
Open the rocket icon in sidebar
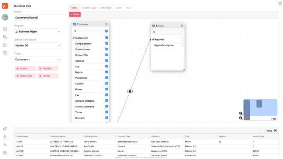coord(5,129)
